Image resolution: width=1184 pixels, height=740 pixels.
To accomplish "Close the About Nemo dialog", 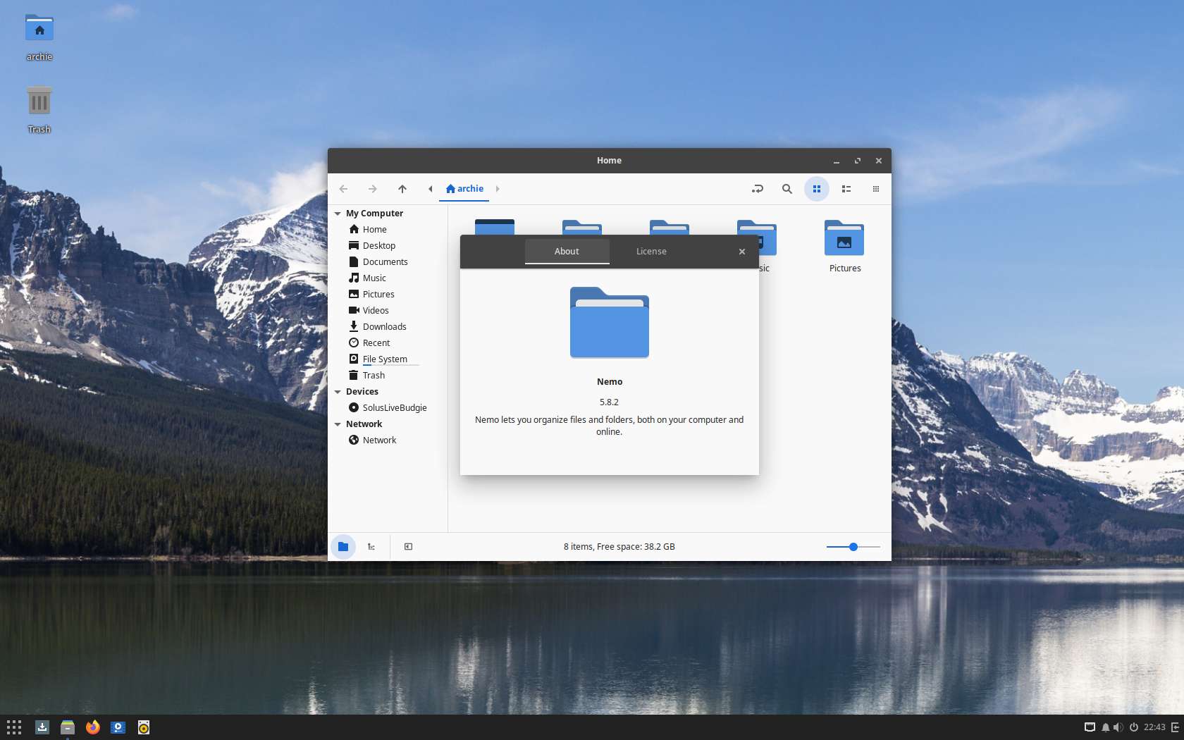I will click(x=742, y=252).
